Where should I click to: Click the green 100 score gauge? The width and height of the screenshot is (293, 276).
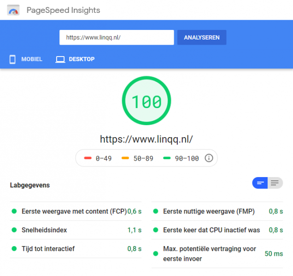(x=146, y=101)
